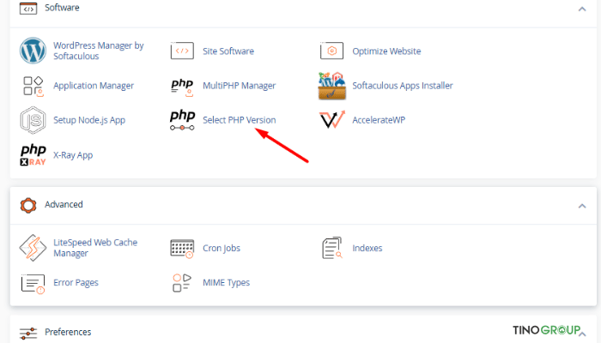Click the Preferences sliders icon
The width and height of the screenshot is (601, 343).
click(28, 333)
